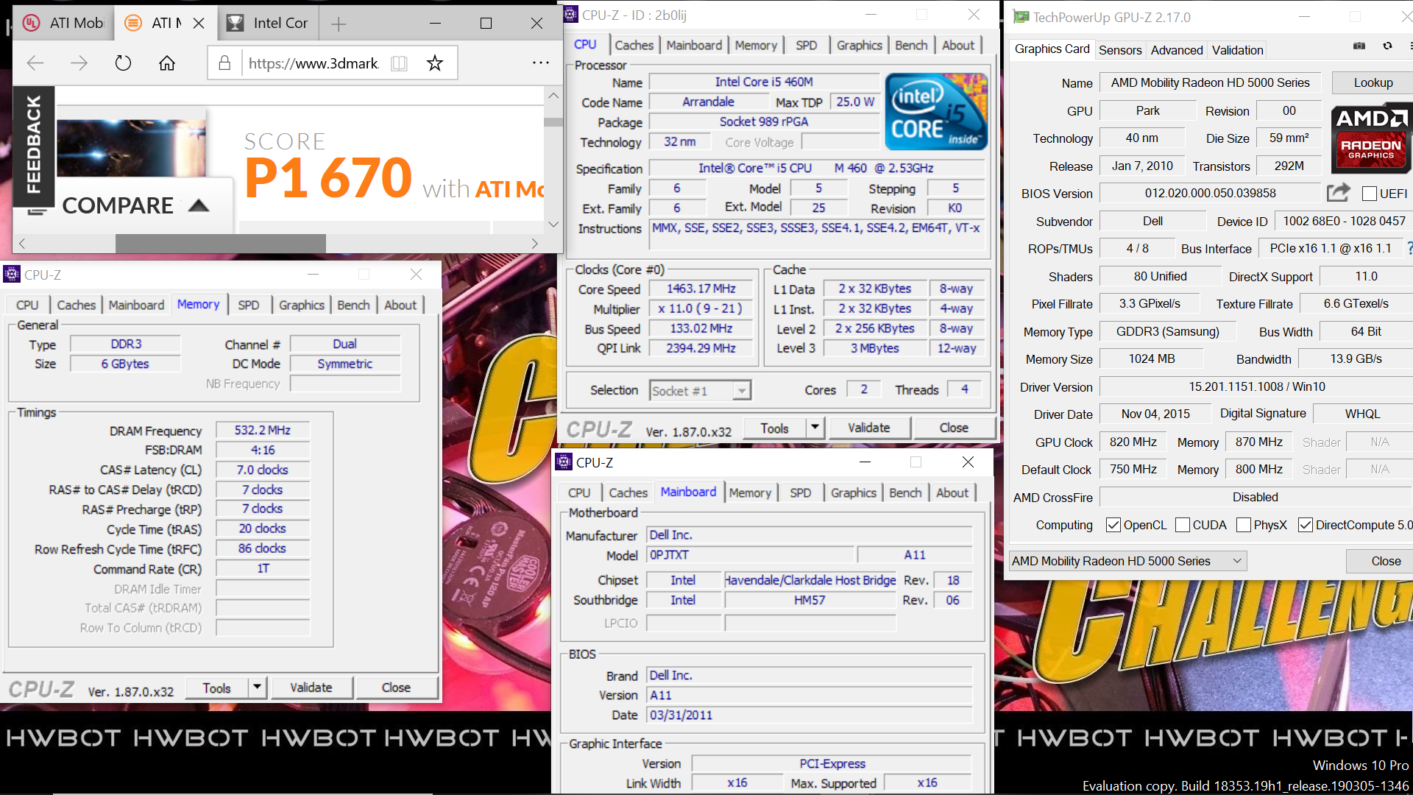Click the lock icon in the address bar

pyautogui.click(x=224, y=63)
